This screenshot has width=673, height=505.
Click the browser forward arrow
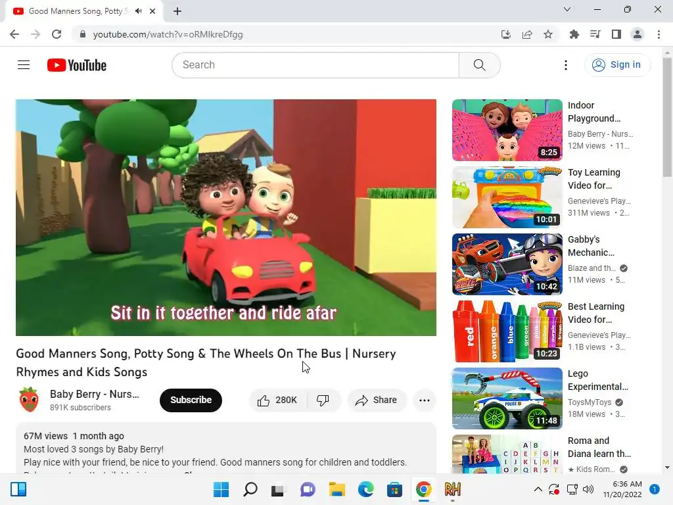point(35,34)
